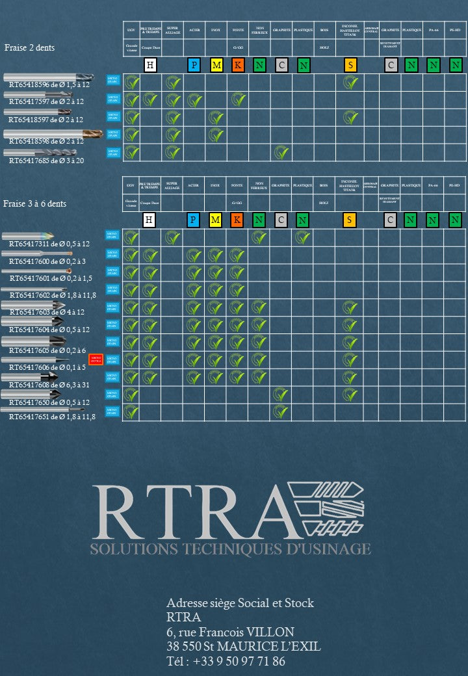The height and width of the screenshot is (676, 468).
Task: Click the RT65417605 chamfer cutter image
Action: click(34, 341)
